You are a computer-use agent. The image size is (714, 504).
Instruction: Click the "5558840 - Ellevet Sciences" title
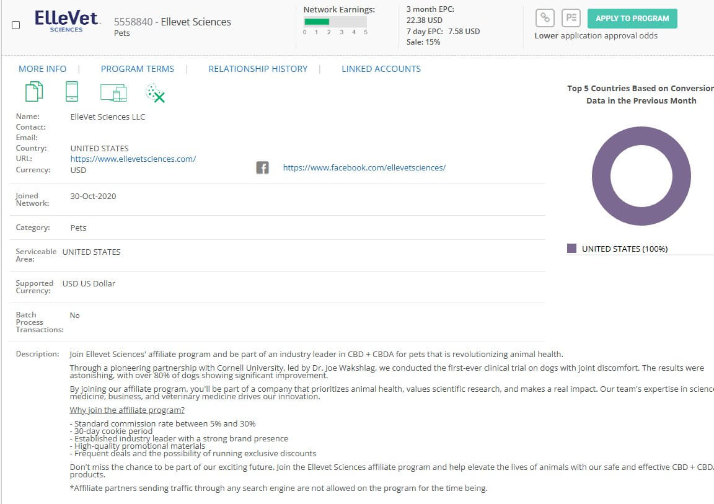pyautogui.click(x=172, y=22)
